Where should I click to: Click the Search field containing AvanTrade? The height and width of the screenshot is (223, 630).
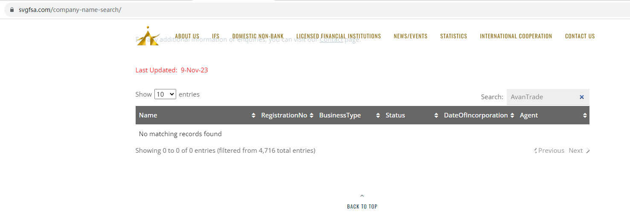click(542, 97)
